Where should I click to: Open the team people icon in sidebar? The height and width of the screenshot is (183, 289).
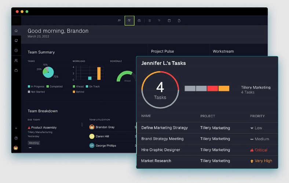(16, 60)
